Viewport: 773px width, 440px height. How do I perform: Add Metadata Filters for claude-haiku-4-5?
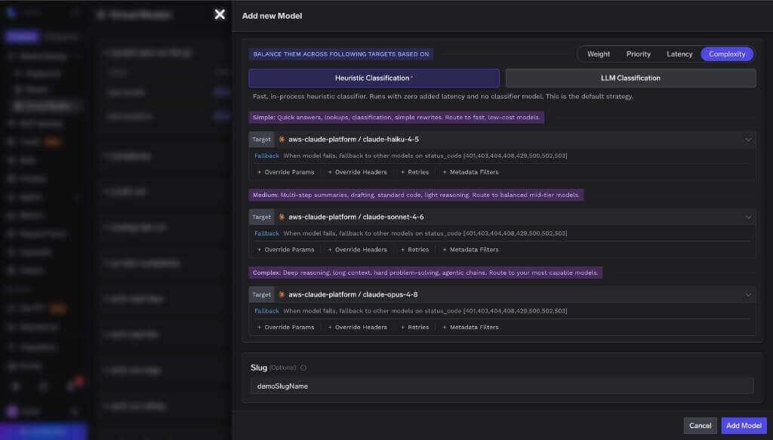[470, 172]
